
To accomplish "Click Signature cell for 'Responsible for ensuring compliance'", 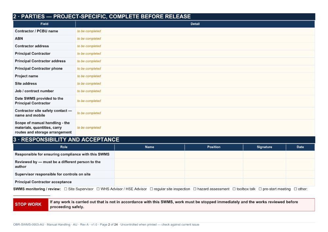I will click(x=264, y=154).
